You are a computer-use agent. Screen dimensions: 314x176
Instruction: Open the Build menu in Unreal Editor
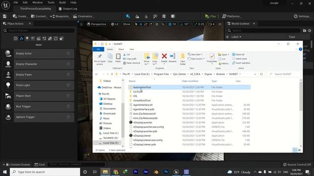point(62,2)
